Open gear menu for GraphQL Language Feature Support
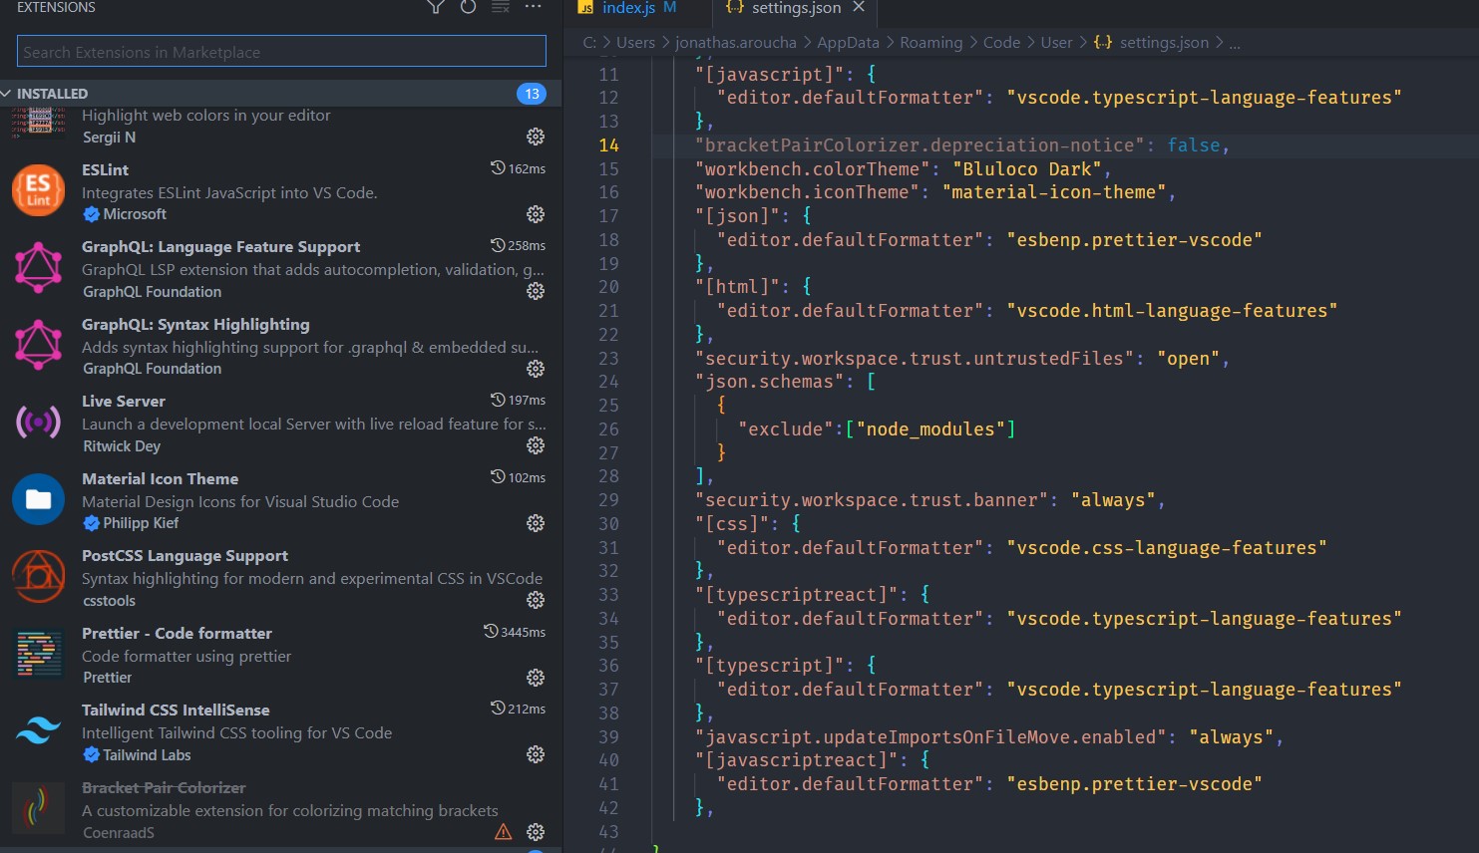The height and width of the screenshot is (853, 1479). pos(536,291)
